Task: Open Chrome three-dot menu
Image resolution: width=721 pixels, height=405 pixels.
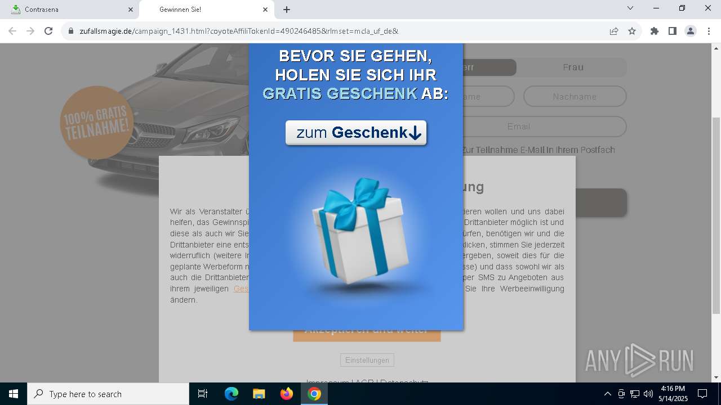Action: point(709,31)
